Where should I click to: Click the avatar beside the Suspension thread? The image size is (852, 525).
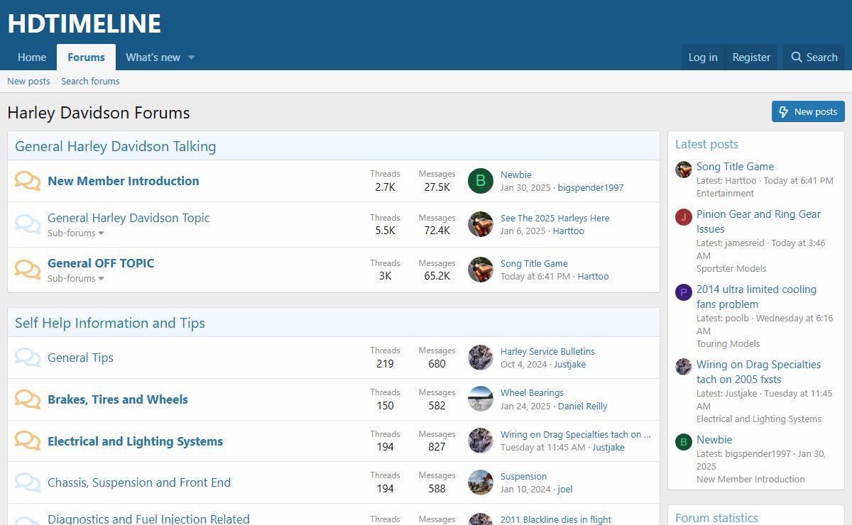(x=481, y=482)
